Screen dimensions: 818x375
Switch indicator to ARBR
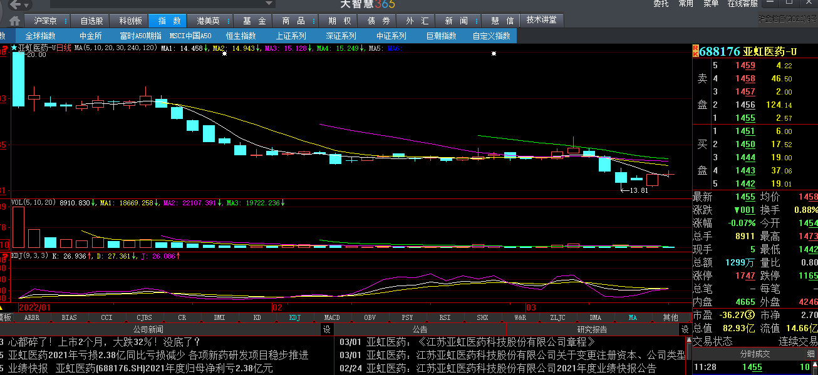pos(32,317)
